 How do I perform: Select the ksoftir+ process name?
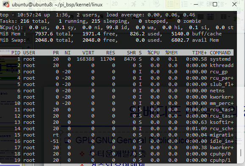click(222, 122)
